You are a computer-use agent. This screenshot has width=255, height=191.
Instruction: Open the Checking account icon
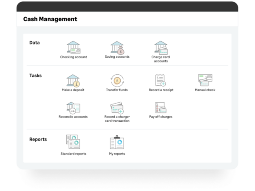(74, 47)
